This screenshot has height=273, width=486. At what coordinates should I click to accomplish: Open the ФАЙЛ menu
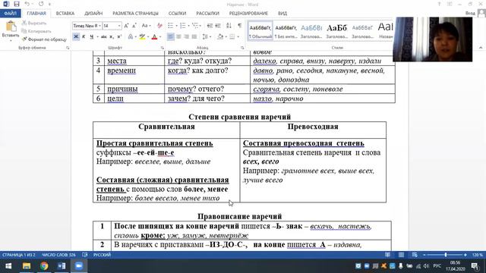[10, 14]
